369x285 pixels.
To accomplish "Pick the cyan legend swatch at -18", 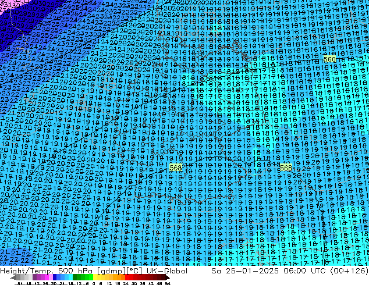I will pyautogui.click(x=70, y=277).
